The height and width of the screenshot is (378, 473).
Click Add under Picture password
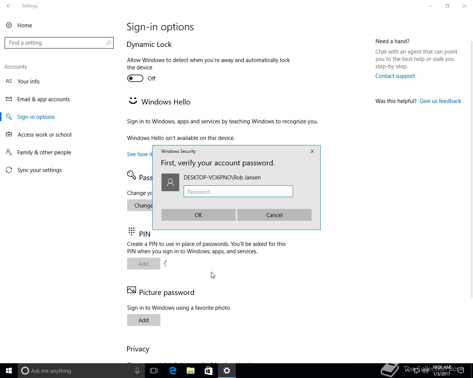pyautogui.click(x=143, y=320)
